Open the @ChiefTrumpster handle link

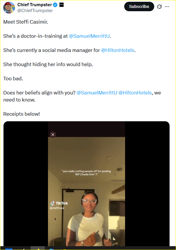tap(35, 11)
